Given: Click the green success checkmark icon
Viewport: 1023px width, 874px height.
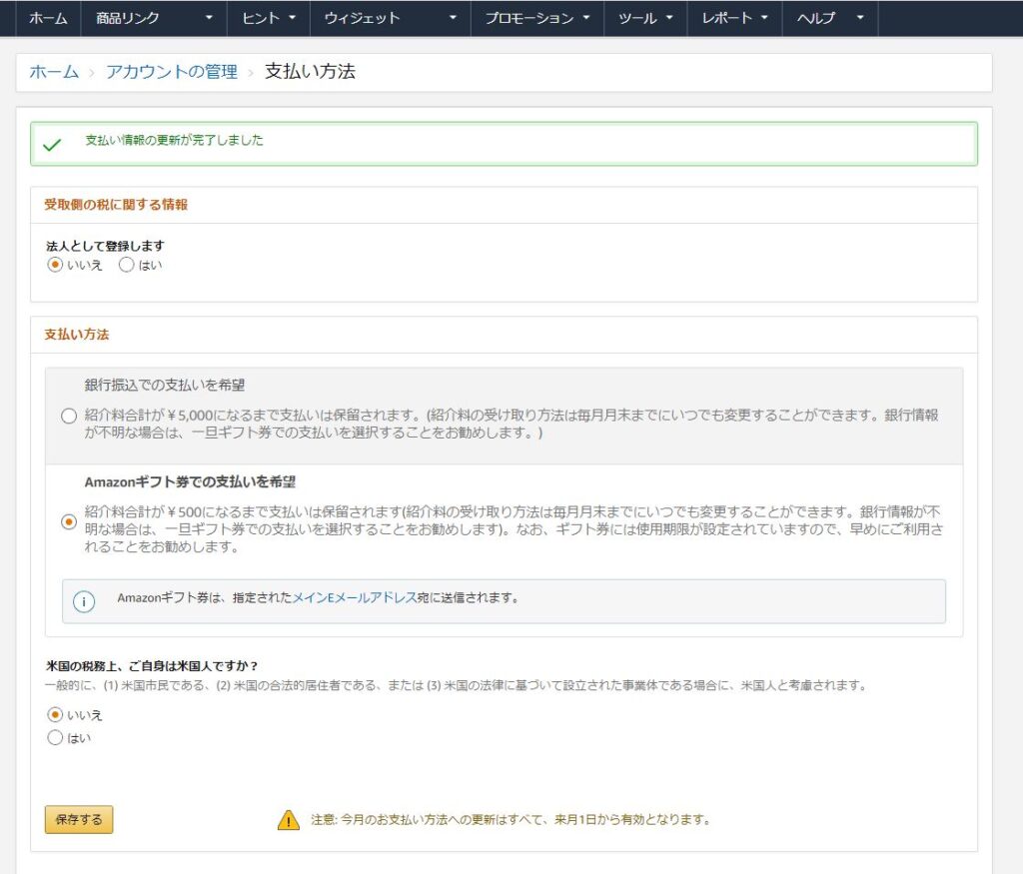Looking at the screenshot, I should coord(52,144).
